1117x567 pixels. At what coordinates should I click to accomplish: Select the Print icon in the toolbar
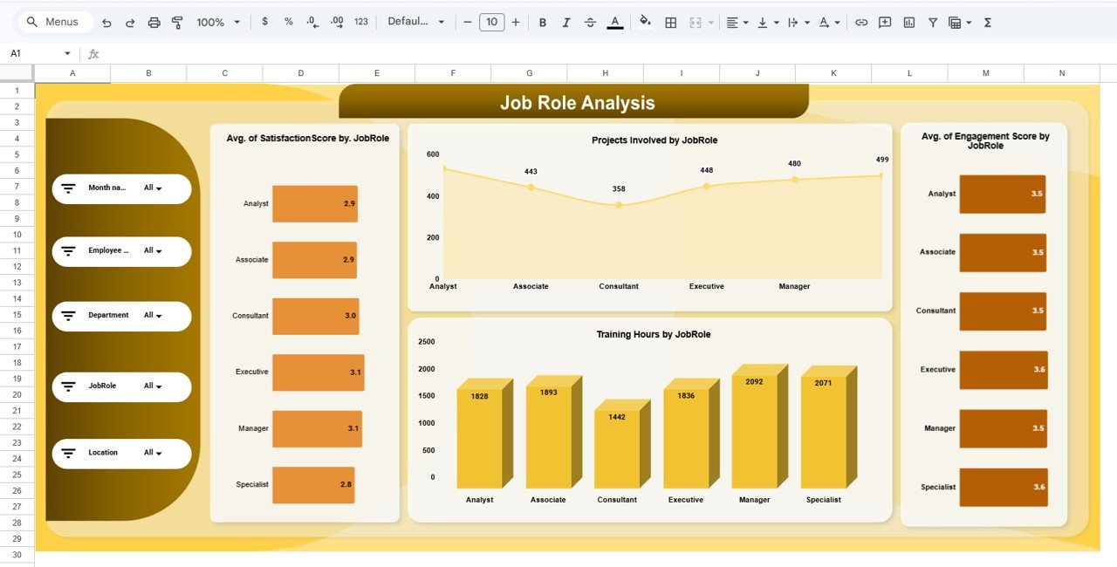[154, 22]
